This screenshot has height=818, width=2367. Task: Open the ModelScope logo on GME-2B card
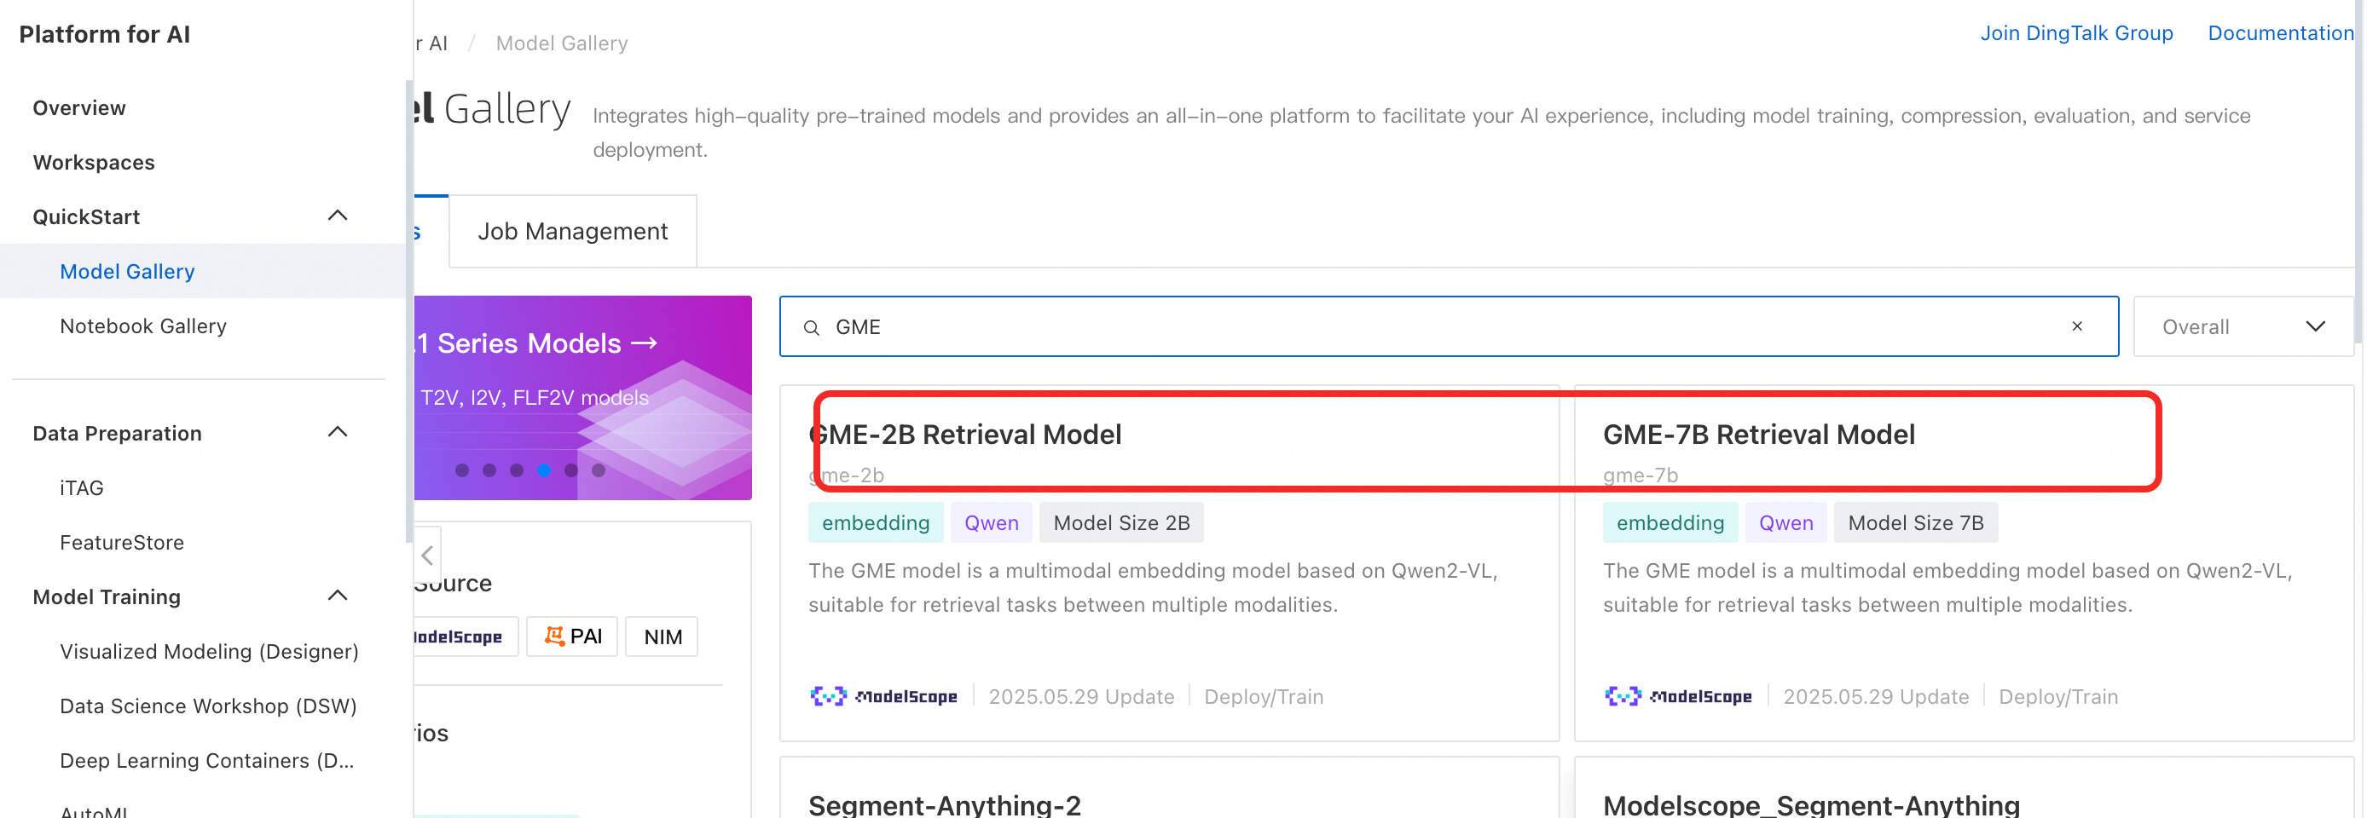pos(883,697)
